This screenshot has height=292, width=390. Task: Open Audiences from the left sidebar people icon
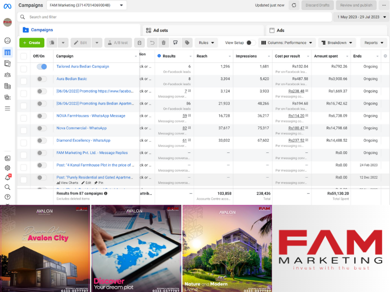click(x=7, y=75)
